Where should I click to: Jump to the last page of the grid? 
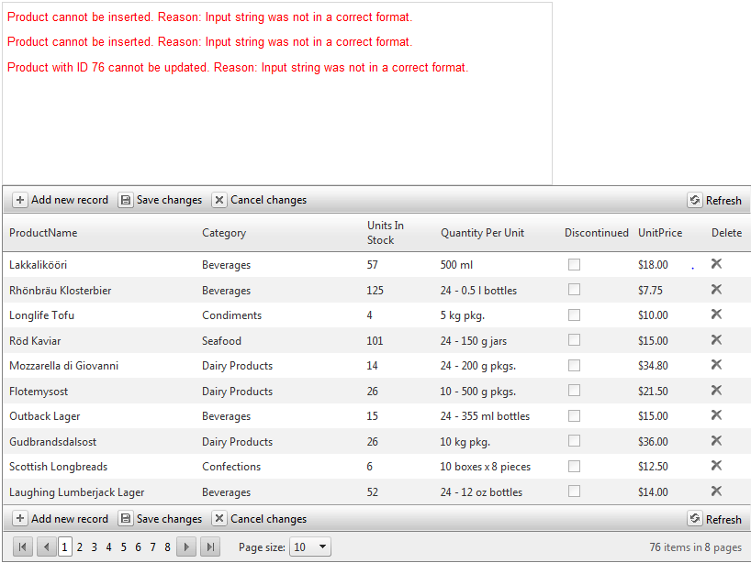[210, 546]
